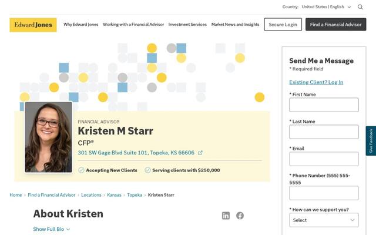Open the Investment Services menu
Viewport: 376px width, 235px height.
click(187, 25)
